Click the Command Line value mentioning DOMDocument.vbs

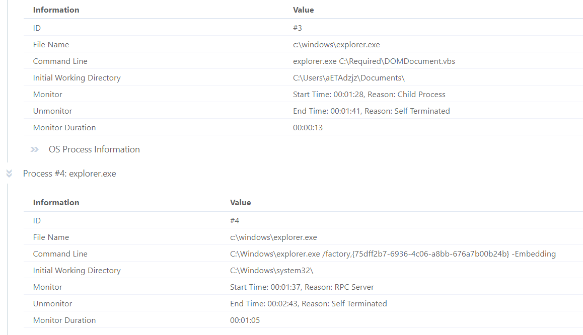point(375,61)
